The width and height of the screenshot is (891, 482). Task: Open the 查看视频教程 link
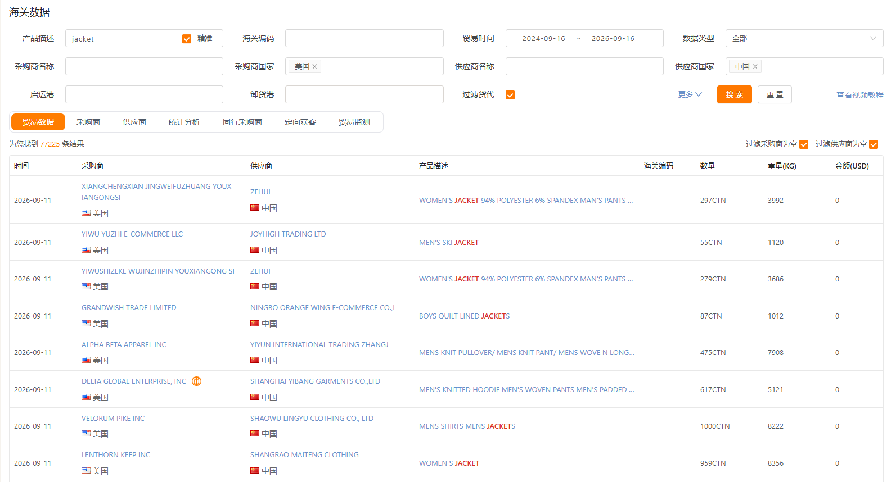tap(859, 95)
